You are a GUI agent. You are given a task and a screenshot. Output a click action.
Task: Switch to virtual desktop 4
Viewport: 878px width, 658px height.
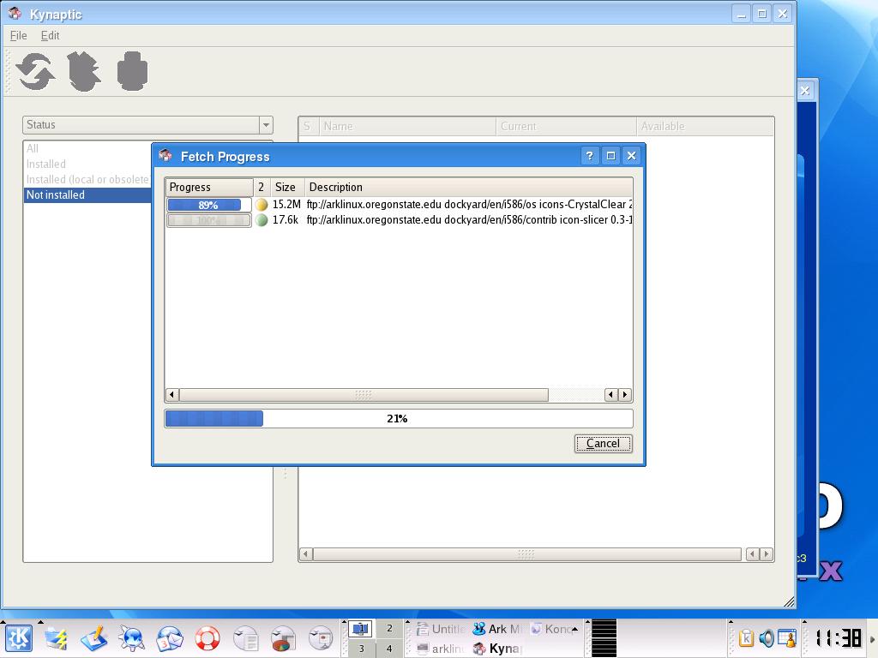click(389, 649)
